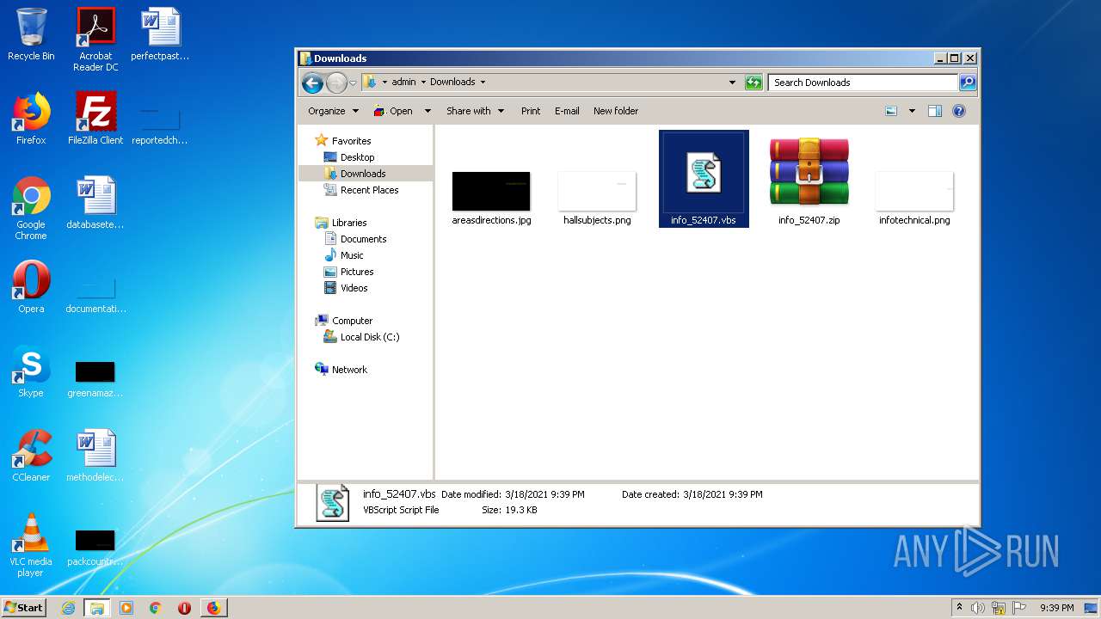1101x619 pixels.
Task: Open the Organize menu
Action: tap(333, 111)
